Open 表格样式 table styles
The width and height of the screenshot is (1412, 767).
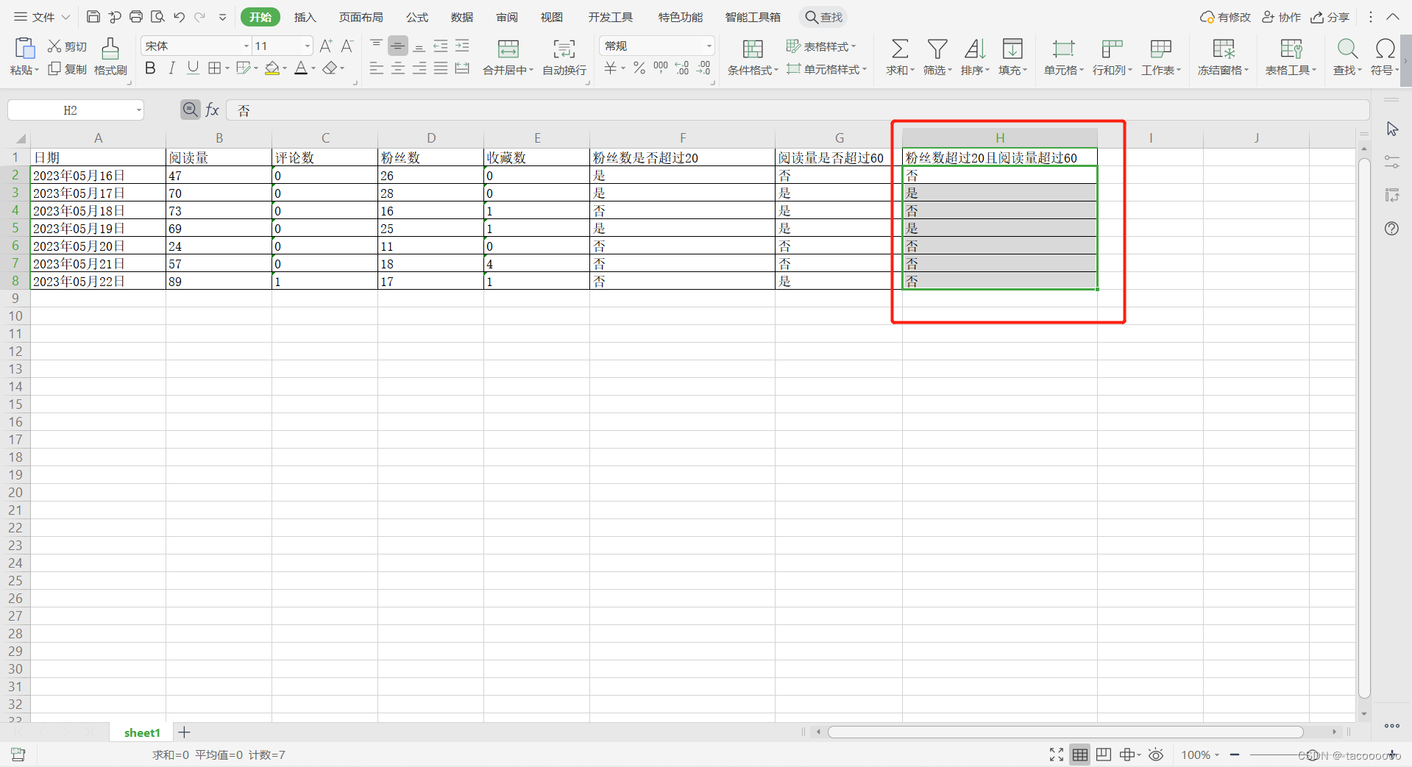pos(821,46)
